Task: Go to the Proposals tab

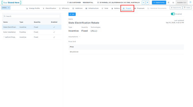Action: click(x=139, y=8)
